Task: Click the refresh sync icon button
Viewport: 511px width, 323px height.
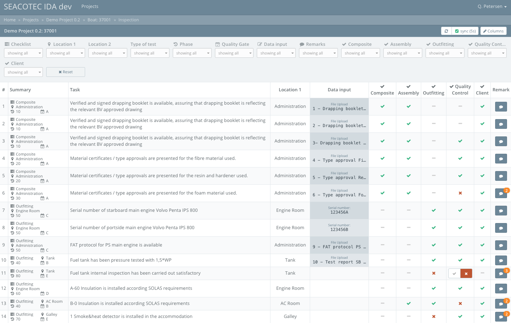Action: [x=446, y=31]
